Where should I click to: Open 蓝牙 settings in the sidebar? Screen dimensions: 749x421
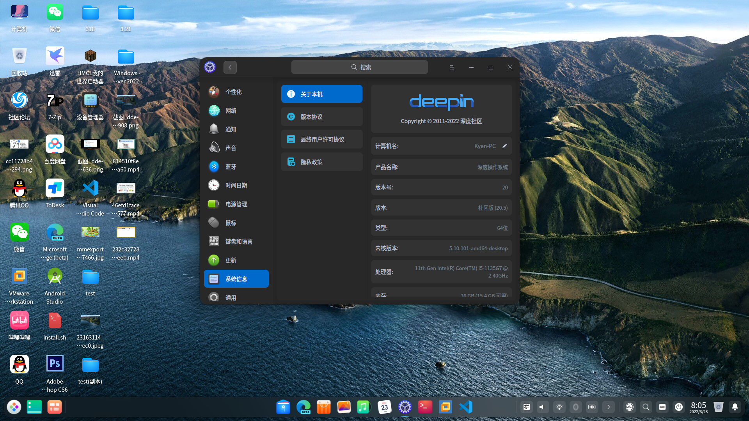tap(231, 166)
